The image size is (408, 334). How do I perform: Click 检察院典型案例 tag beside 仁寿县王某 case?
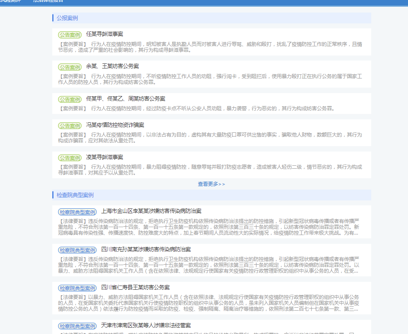point(77,288)
